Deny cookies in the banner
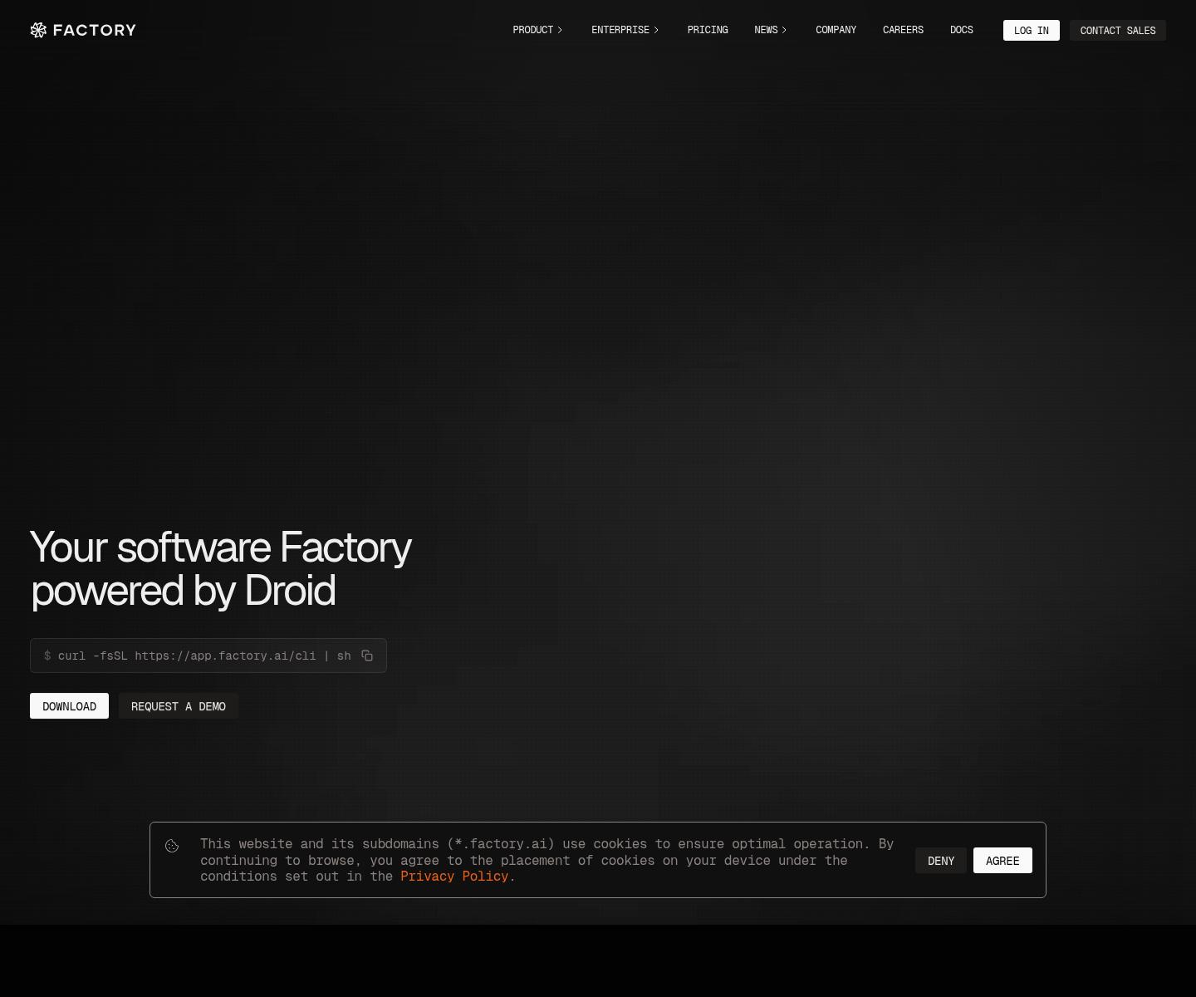 941,861
